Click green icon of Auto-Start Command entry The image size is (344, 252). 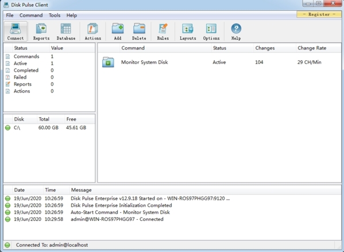pyautogui.click(x=7, y=212)
